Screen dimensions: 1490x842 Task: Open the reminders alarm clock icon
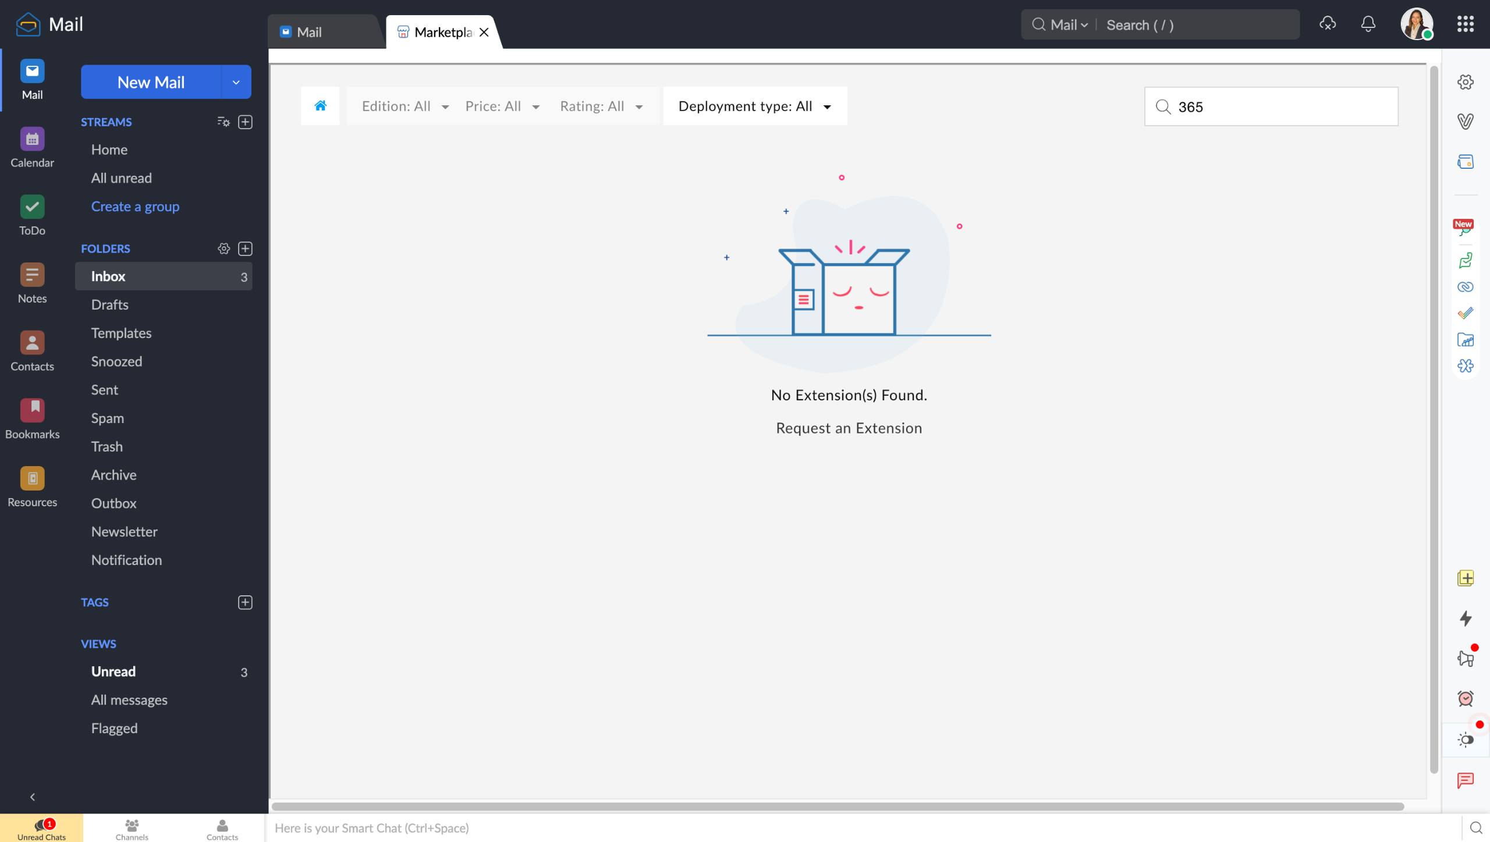(x=1465, y=698)
